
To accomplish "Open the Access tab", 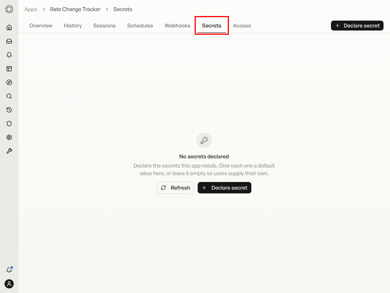I will point(242,26).
